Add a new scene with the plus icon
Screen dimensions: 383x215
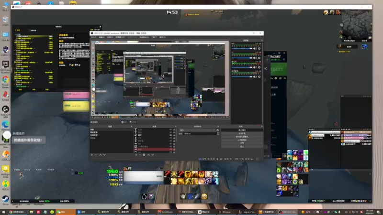(x=92, y=155)
